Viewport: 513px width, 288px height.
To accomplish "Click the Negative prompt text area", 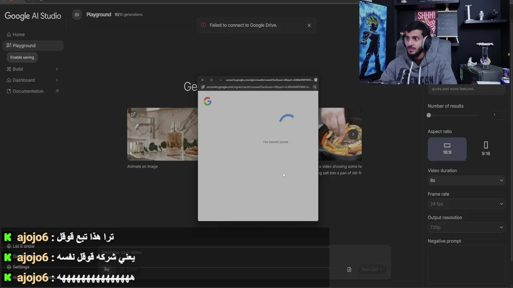I will 466,266.
